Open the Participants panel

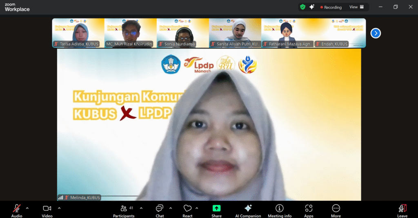tap(124, 210)
